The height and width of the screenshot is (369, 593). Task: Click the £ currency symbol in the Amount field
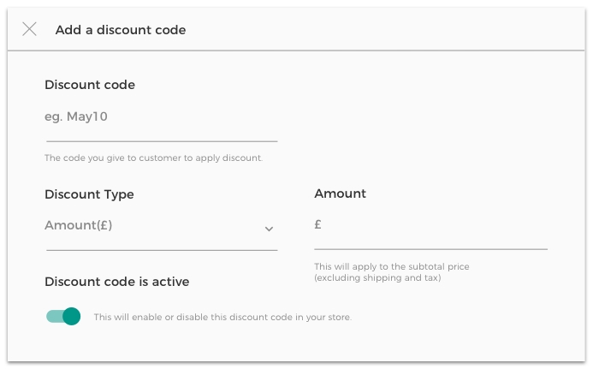(318, 225)
